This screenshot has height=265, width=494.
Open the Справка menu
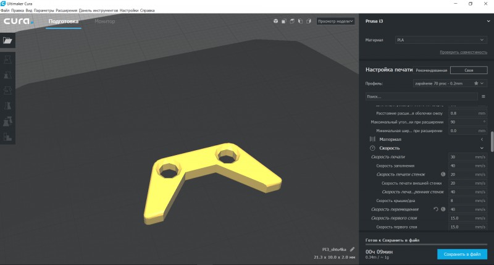click(x=147, y=11)
